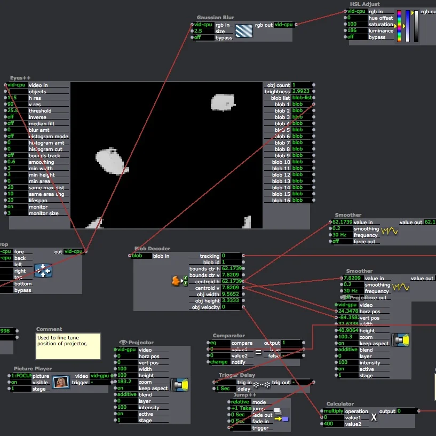This screenshot has height=436, width=436.
Task: Open blend 'additive' on Projector with zoom 183.2
Action: (127, 394)
